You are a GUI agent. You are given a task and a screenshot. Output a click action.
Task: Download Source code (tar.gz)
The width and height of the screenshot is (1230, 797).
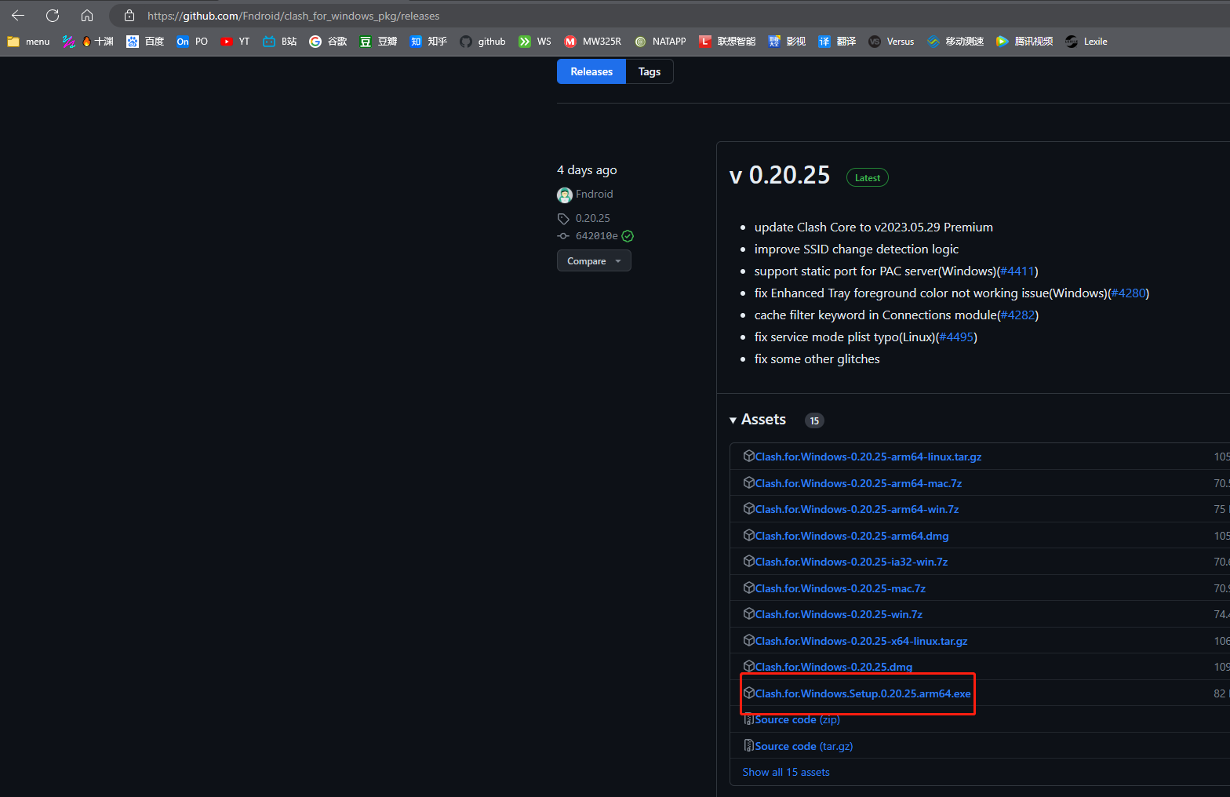(803, 746)
